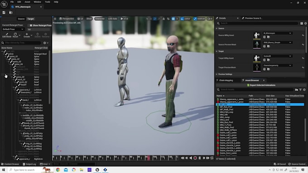The image size is (308, 173).
Task: Open Source IKRig Asset dropdown
Action: coord(277,33)
